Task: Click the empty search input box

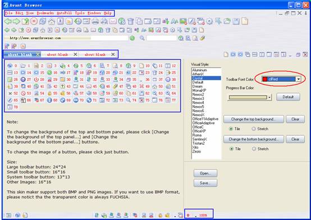Action: click(162, 38)
